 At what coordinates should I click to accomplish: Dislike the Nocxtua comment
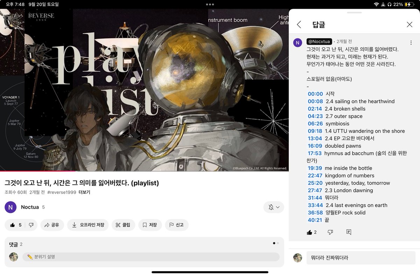click(x=330, y=232)
